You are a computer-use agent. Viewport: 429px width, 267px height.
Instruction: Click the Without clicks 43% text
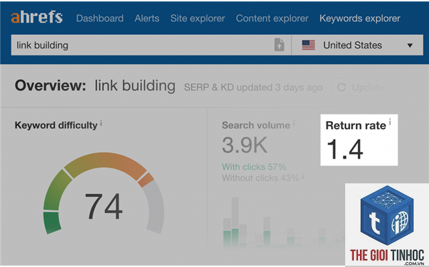point(261,178)
